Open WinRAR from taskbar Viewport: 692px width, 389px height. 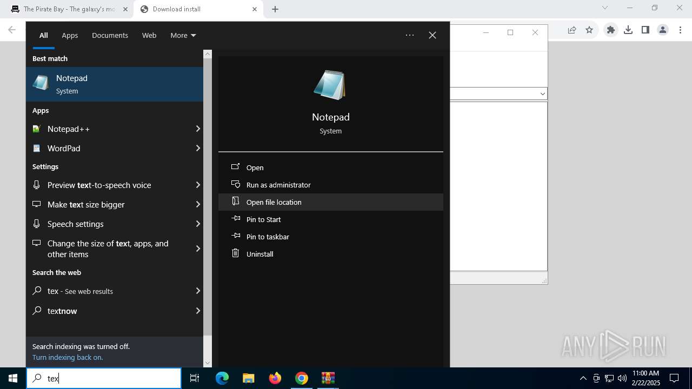[x=328, y=378]
